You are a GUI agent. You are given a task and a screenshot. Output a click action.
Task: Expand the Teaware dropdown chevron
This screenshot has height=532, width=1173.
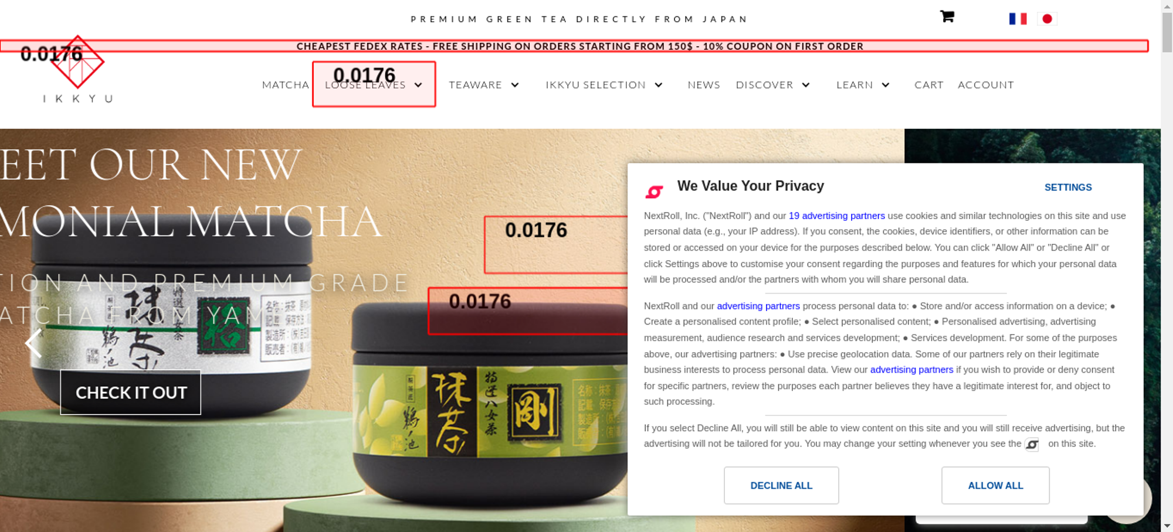pos(515,85)
